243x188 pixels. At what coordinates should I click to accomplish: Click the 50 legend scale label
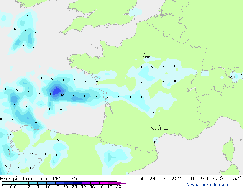119,186
